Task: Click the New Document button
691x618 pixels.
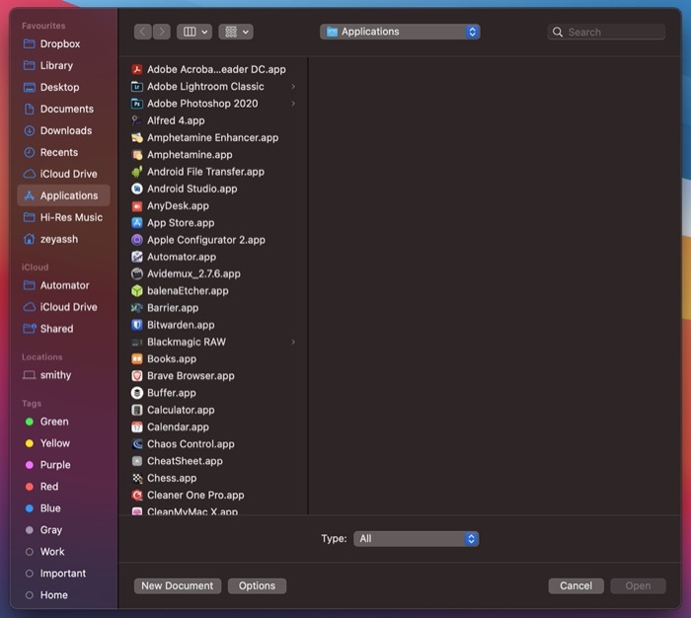Action: (x=177, y=585)
